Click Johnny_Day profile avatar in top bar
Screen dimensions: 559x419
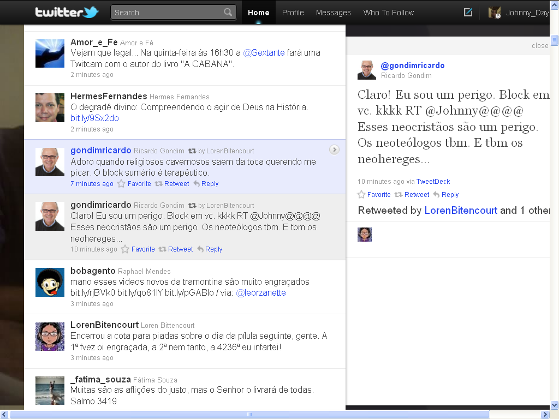pyautogui.click(x=495, y=13)
